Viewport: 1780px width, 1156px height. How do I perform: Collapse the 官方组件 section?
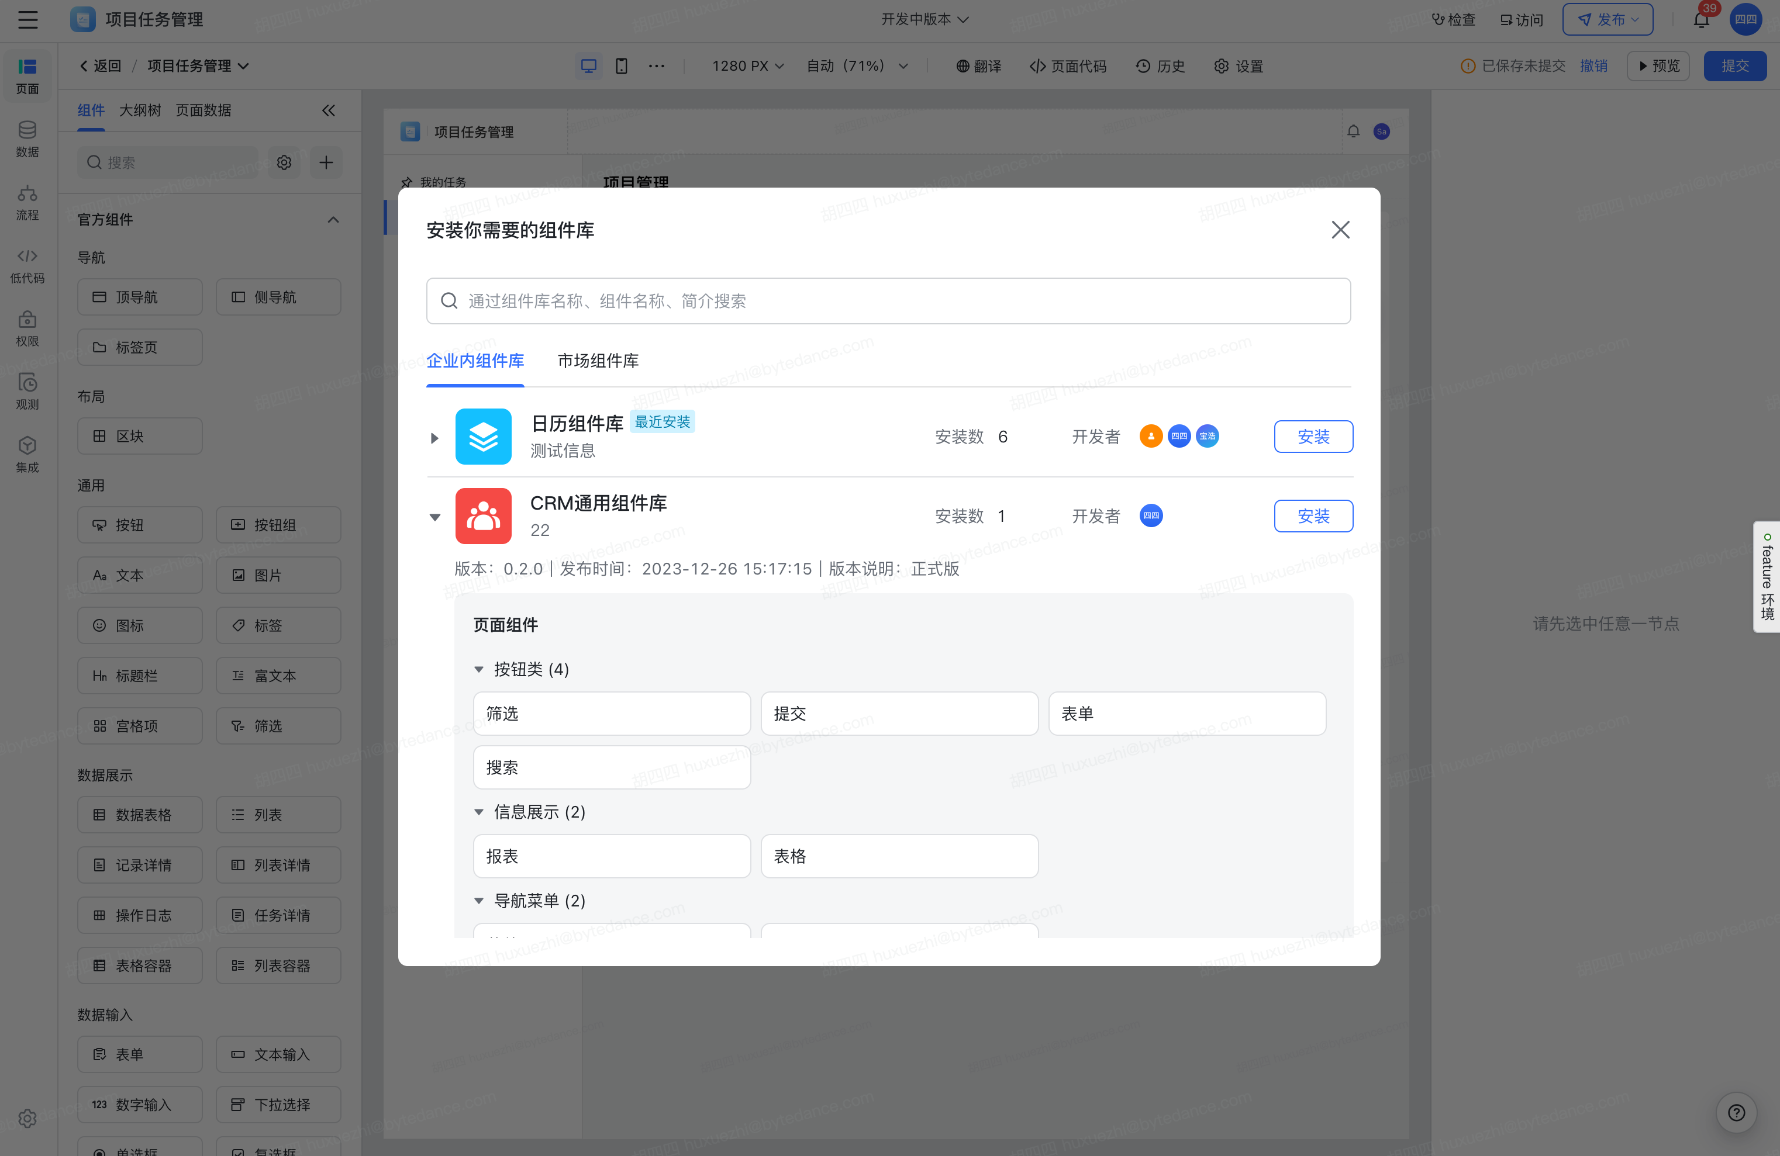click(x=333, y=220)
